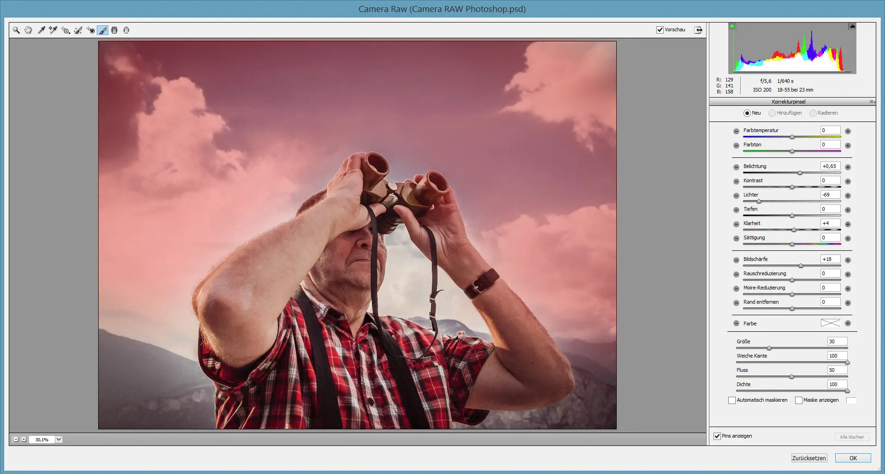Decrease Belichtung with its minus button
The width and height of the screenshot is (885, 474).
pyautogui.click(x=736, y=168)
